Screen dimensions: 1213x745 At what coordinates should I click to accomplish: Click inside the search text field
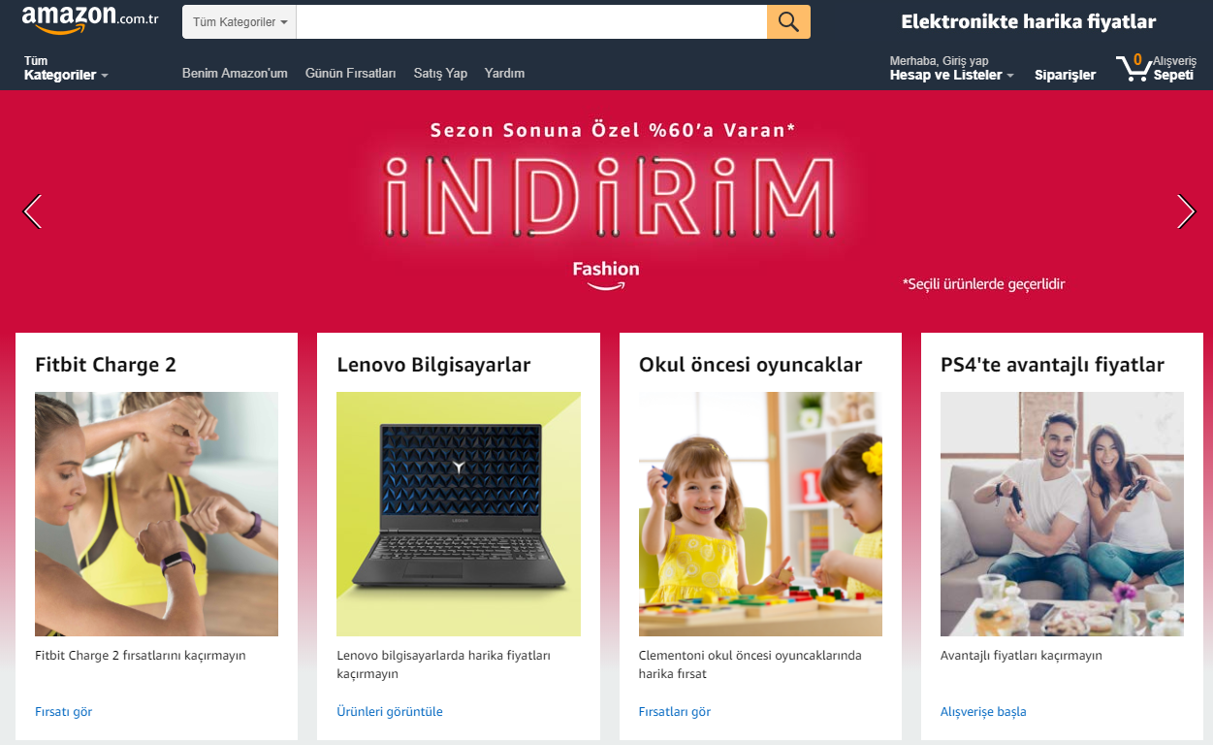[531, 22]
